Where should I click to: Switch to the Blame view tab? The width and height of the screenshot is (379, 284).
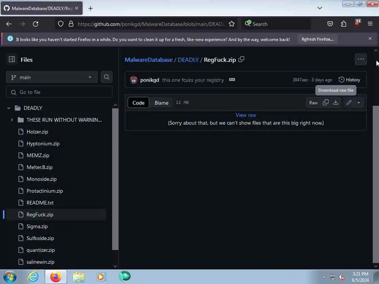point(161,103)
